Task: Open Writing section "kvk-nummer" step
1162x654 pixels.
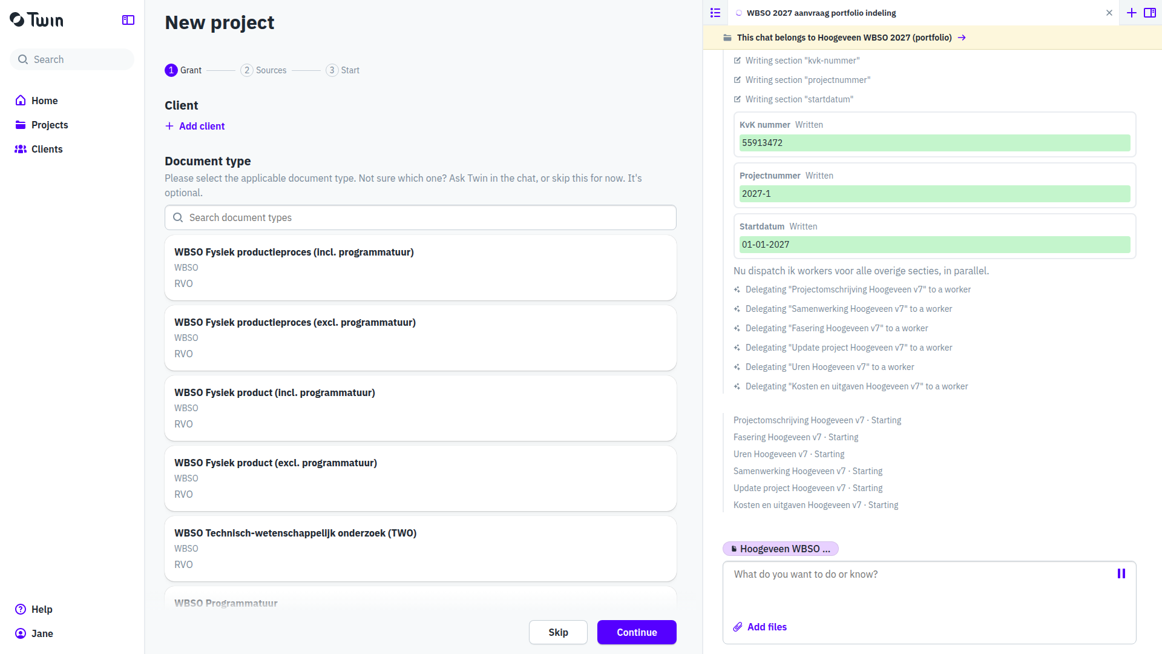Action: pyautogui.click(x=796, y=61)
